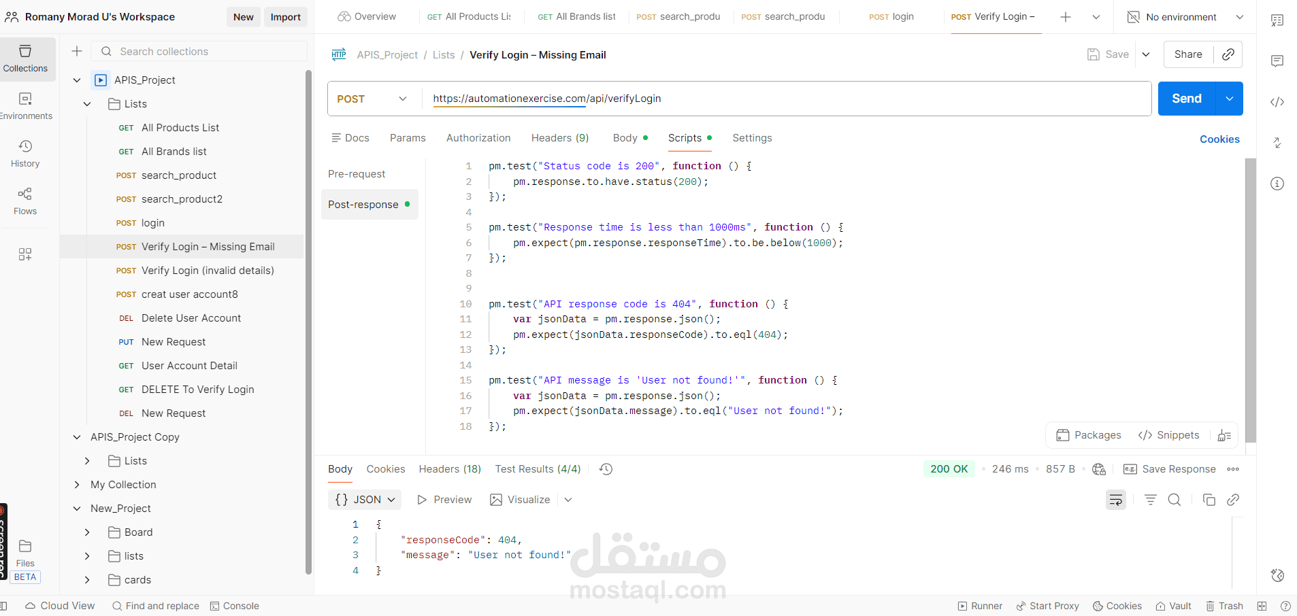The image size is (1297, 616).
Task: Open the Cookies link near Send
Action: (1219, 139)
